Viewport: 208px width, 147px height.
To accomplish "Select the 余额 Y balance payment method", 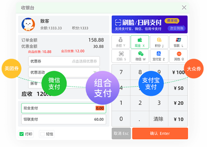I will point(121,42).
